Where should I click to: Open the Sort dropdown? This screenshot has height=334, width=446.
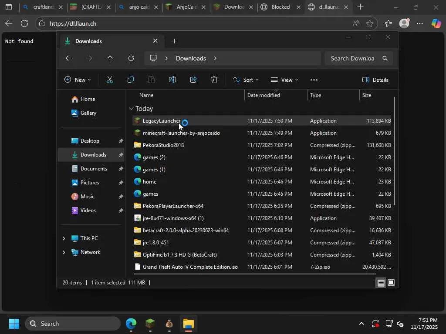pos(246,80)
